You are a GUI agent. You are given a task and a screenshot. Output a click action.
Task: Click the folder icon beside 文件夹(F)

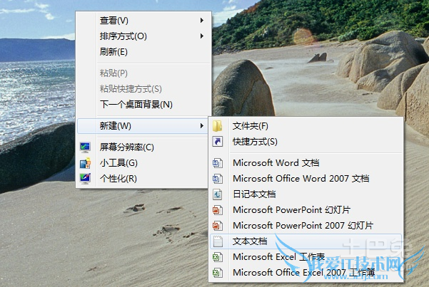pyautogui.click(x=218, y=126)
